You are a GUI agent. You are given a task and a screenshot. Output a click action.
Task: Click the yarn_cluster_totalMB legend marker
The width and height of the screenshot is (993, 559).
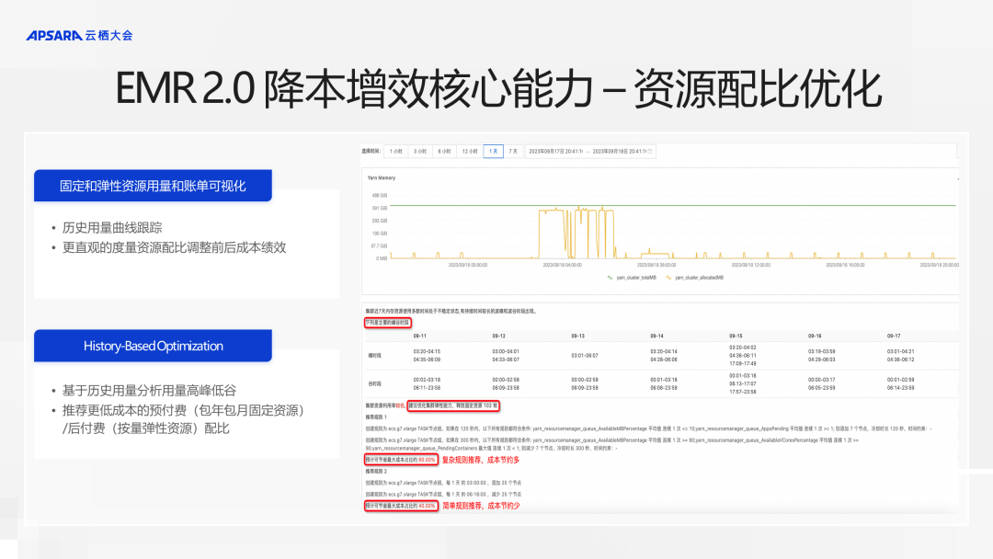click(609, 276)
